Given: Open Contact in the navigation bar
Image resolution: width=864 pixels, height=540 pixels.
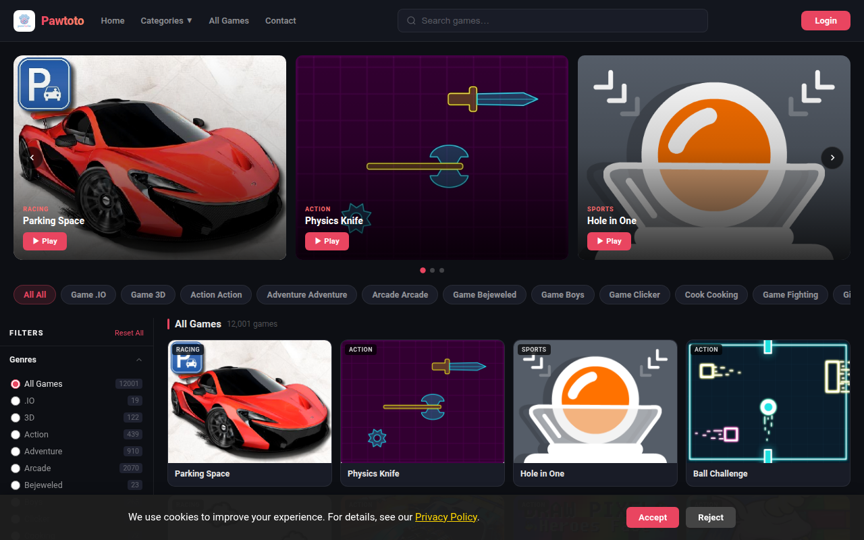Looking at the screenshot, I should pos(281,21).
